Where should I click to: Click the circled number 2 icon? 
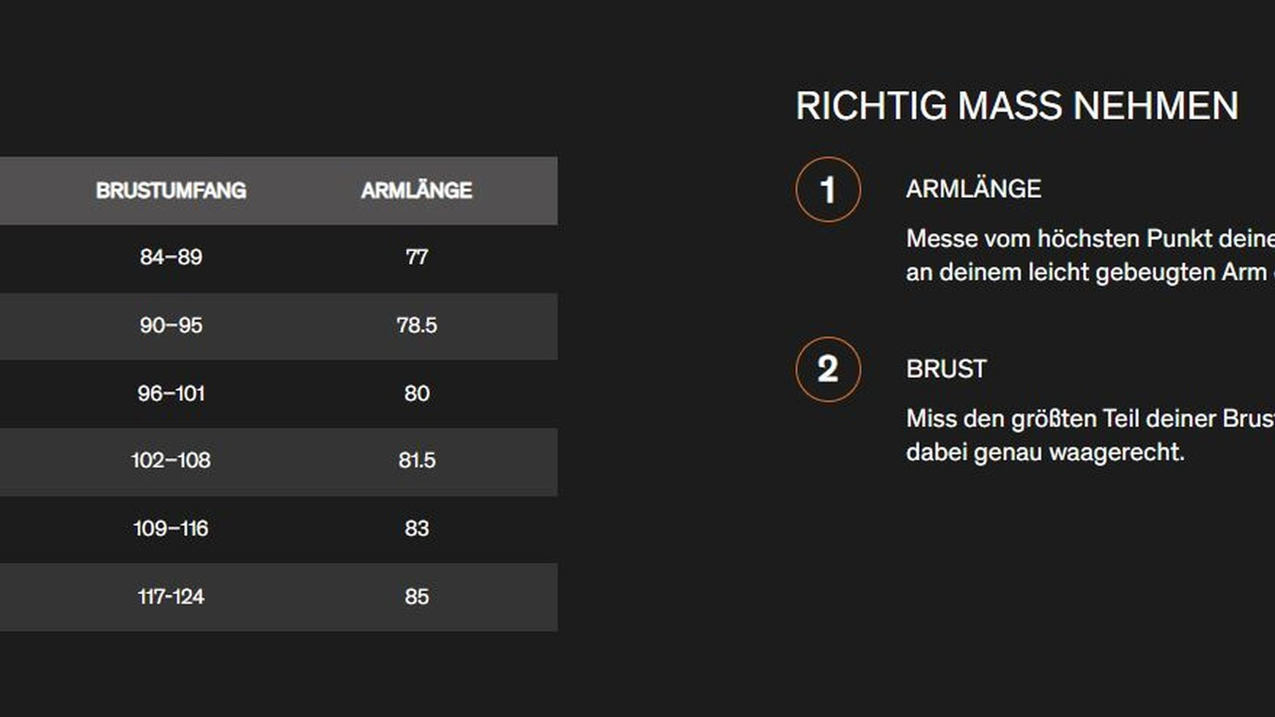point(828,369)
